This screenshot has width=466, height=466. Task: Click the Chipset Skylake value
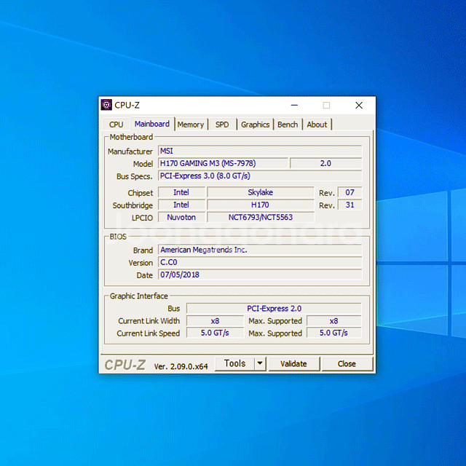(x=261, y=192)
